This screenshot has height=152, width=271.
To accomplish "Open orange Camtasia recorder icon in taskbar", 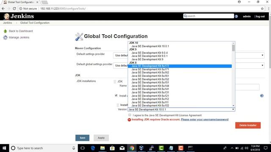I will pos(181,148).
